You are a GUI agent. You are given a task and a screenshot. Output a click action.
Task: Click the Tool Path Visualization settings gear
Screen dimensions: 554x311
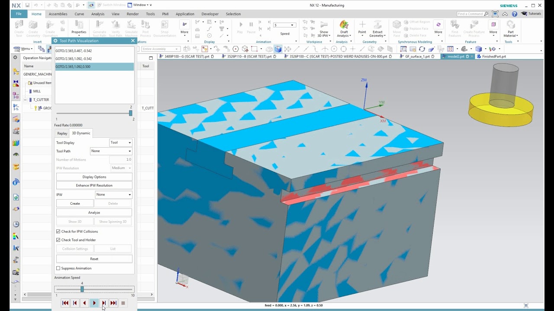55,41
